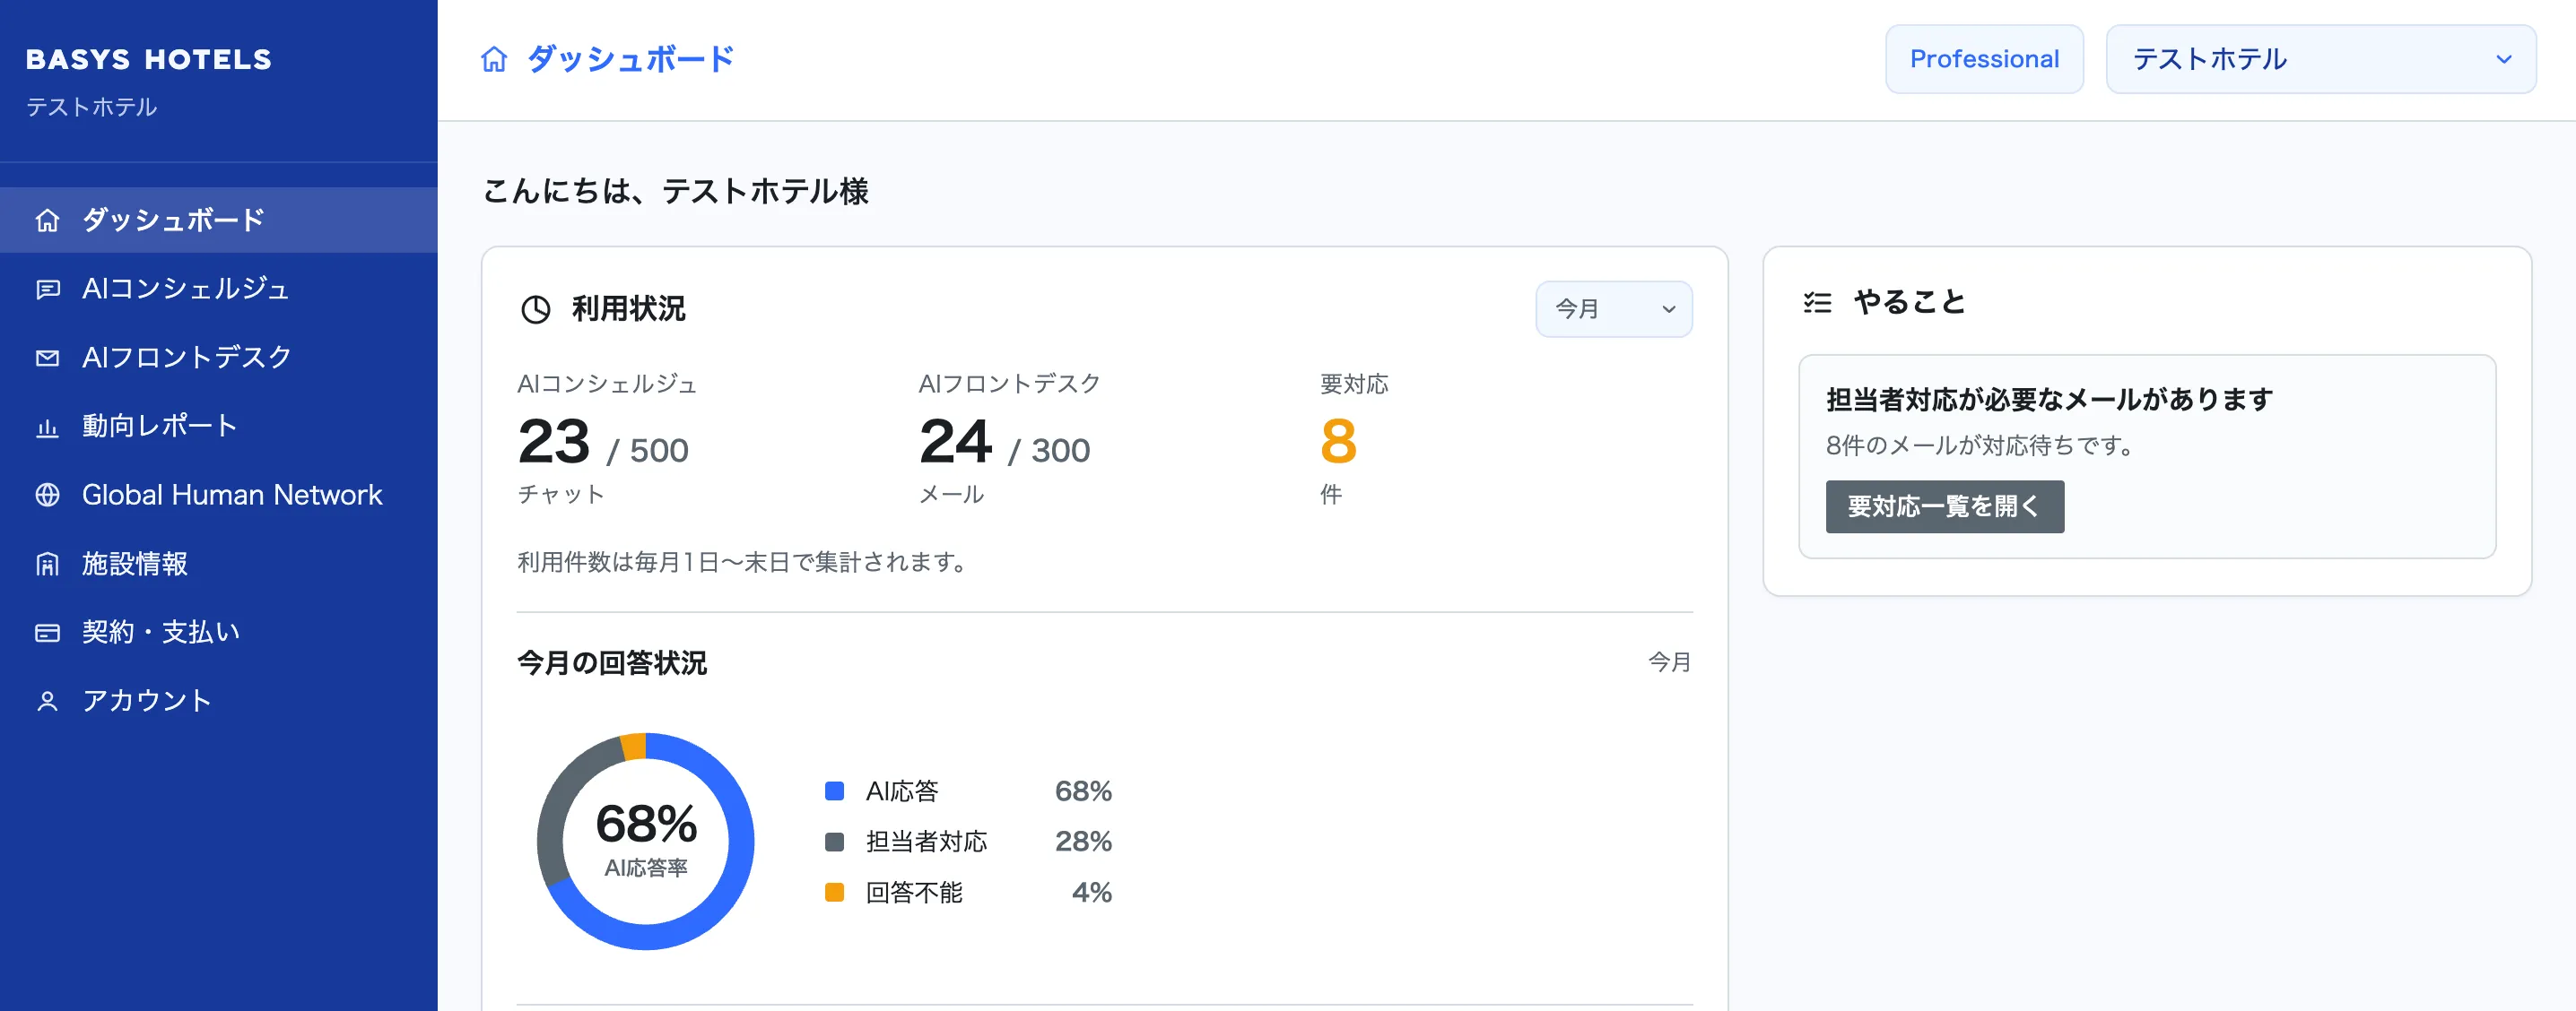Go to AIフロントデスク in the sidebar
This screenshot has width=2576, height=1011.
point(219,358)
